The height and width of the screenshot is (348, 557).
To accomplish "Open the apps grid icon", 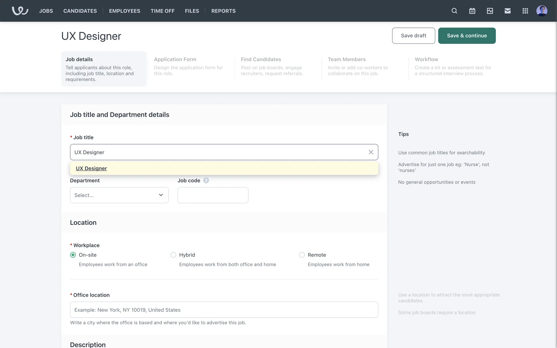I will pos(525,11).
